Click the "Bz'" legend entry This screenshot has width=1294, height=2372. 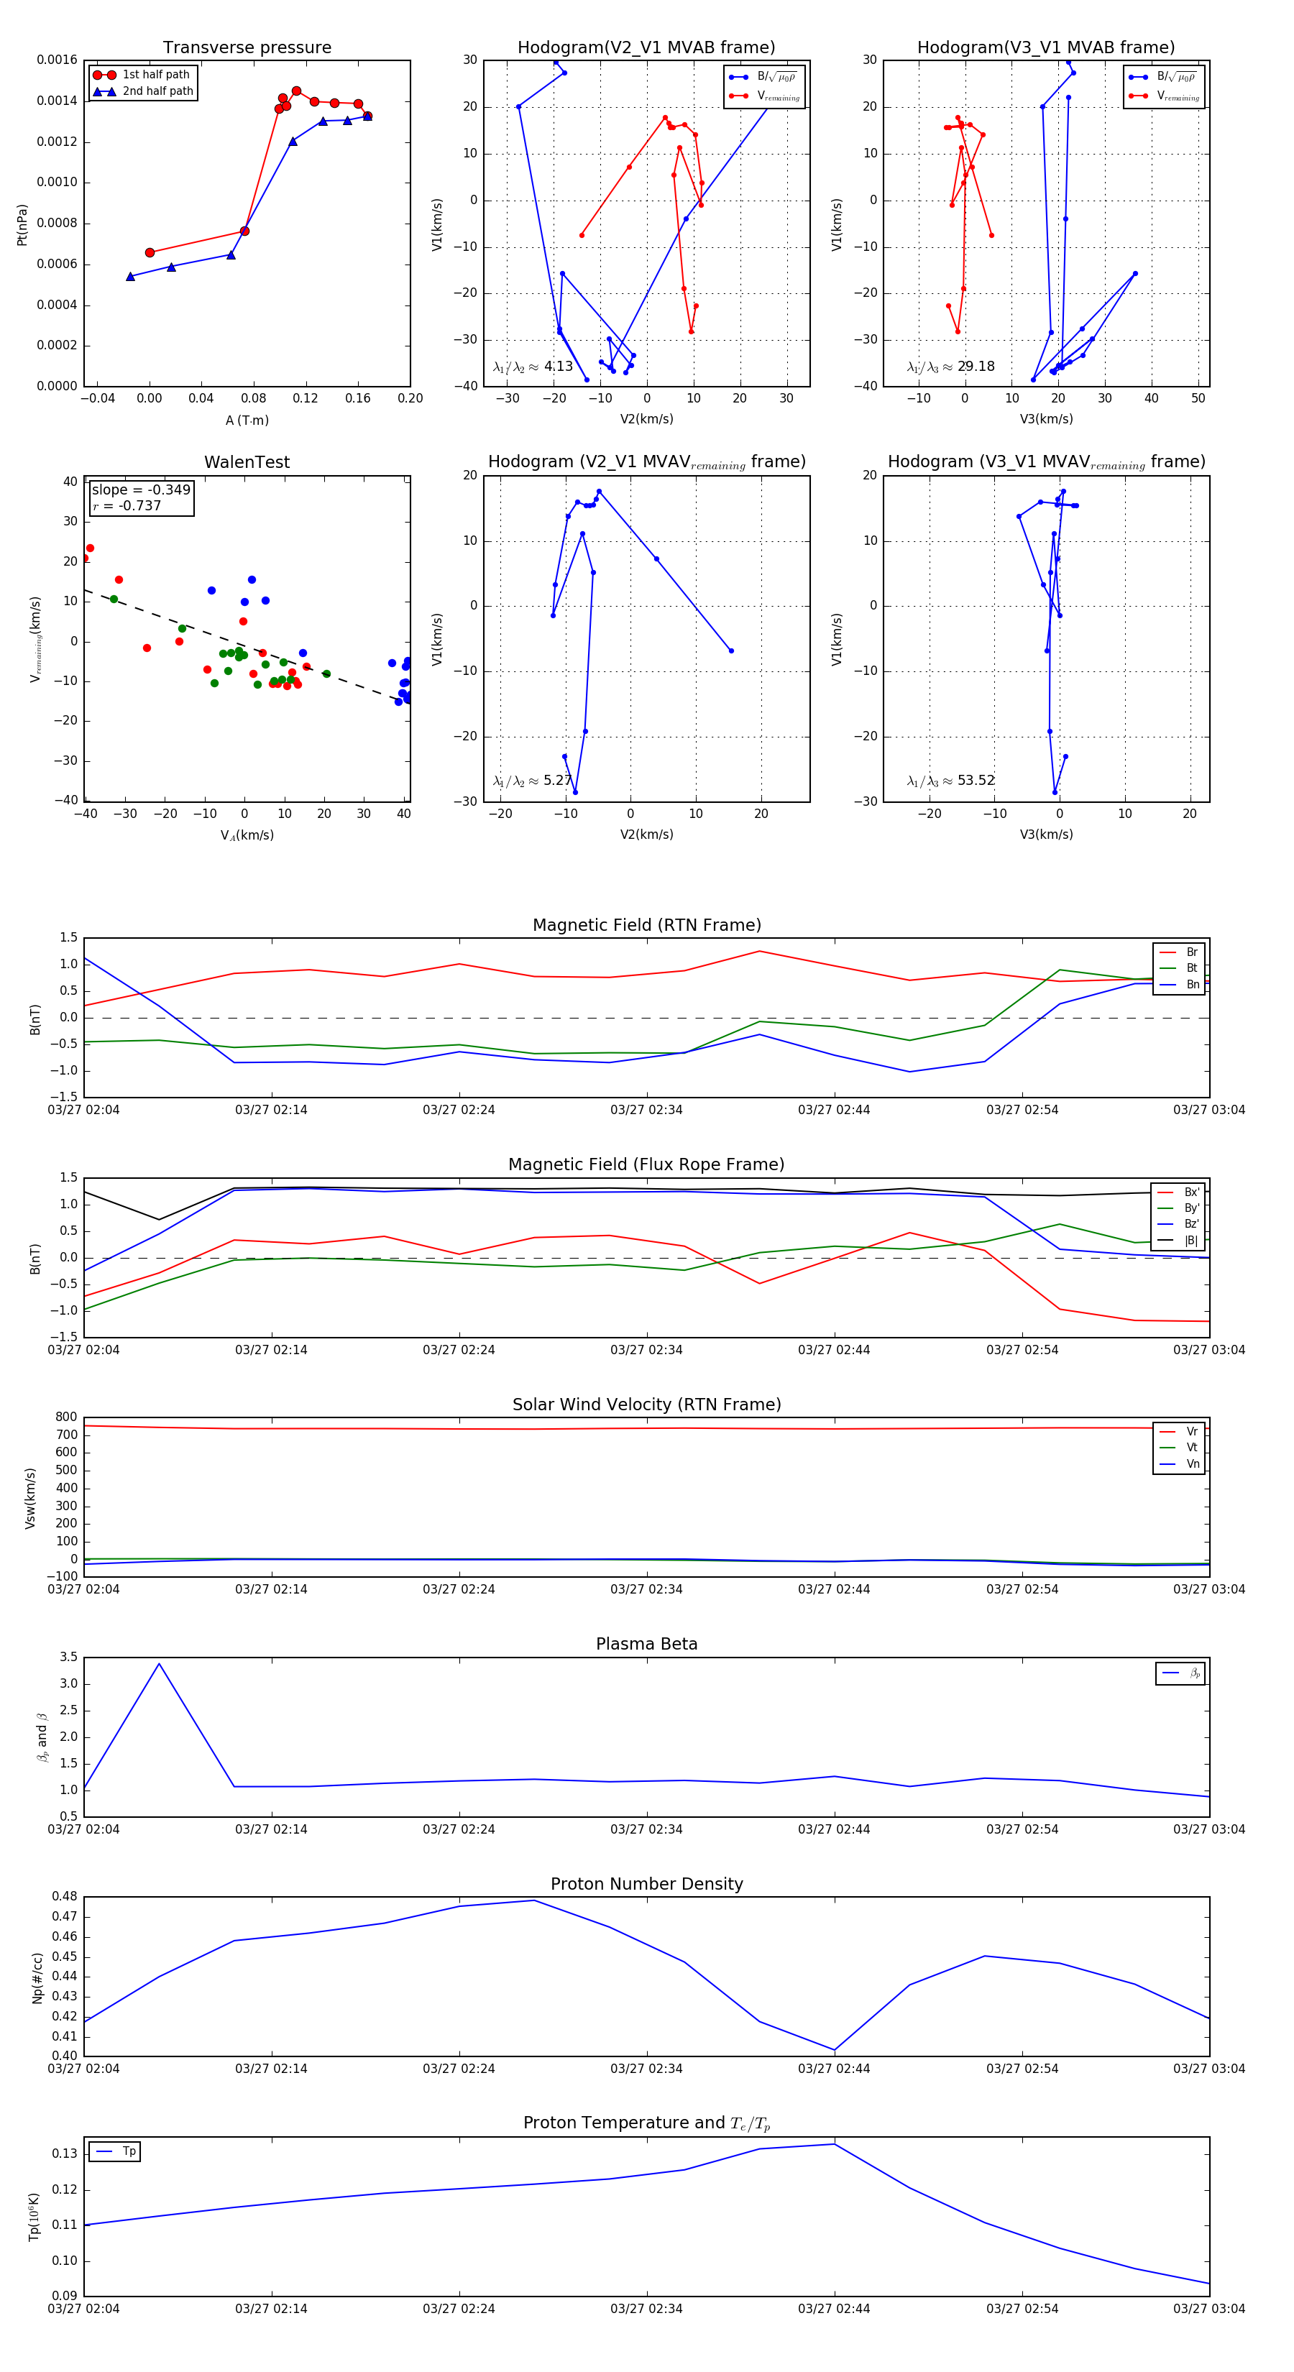[x=1178, y=1224]
